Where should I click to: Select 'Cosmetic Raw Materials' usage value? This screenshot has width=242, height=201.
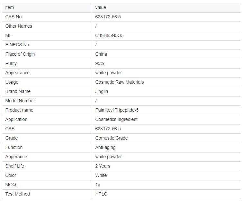[120, 82]
